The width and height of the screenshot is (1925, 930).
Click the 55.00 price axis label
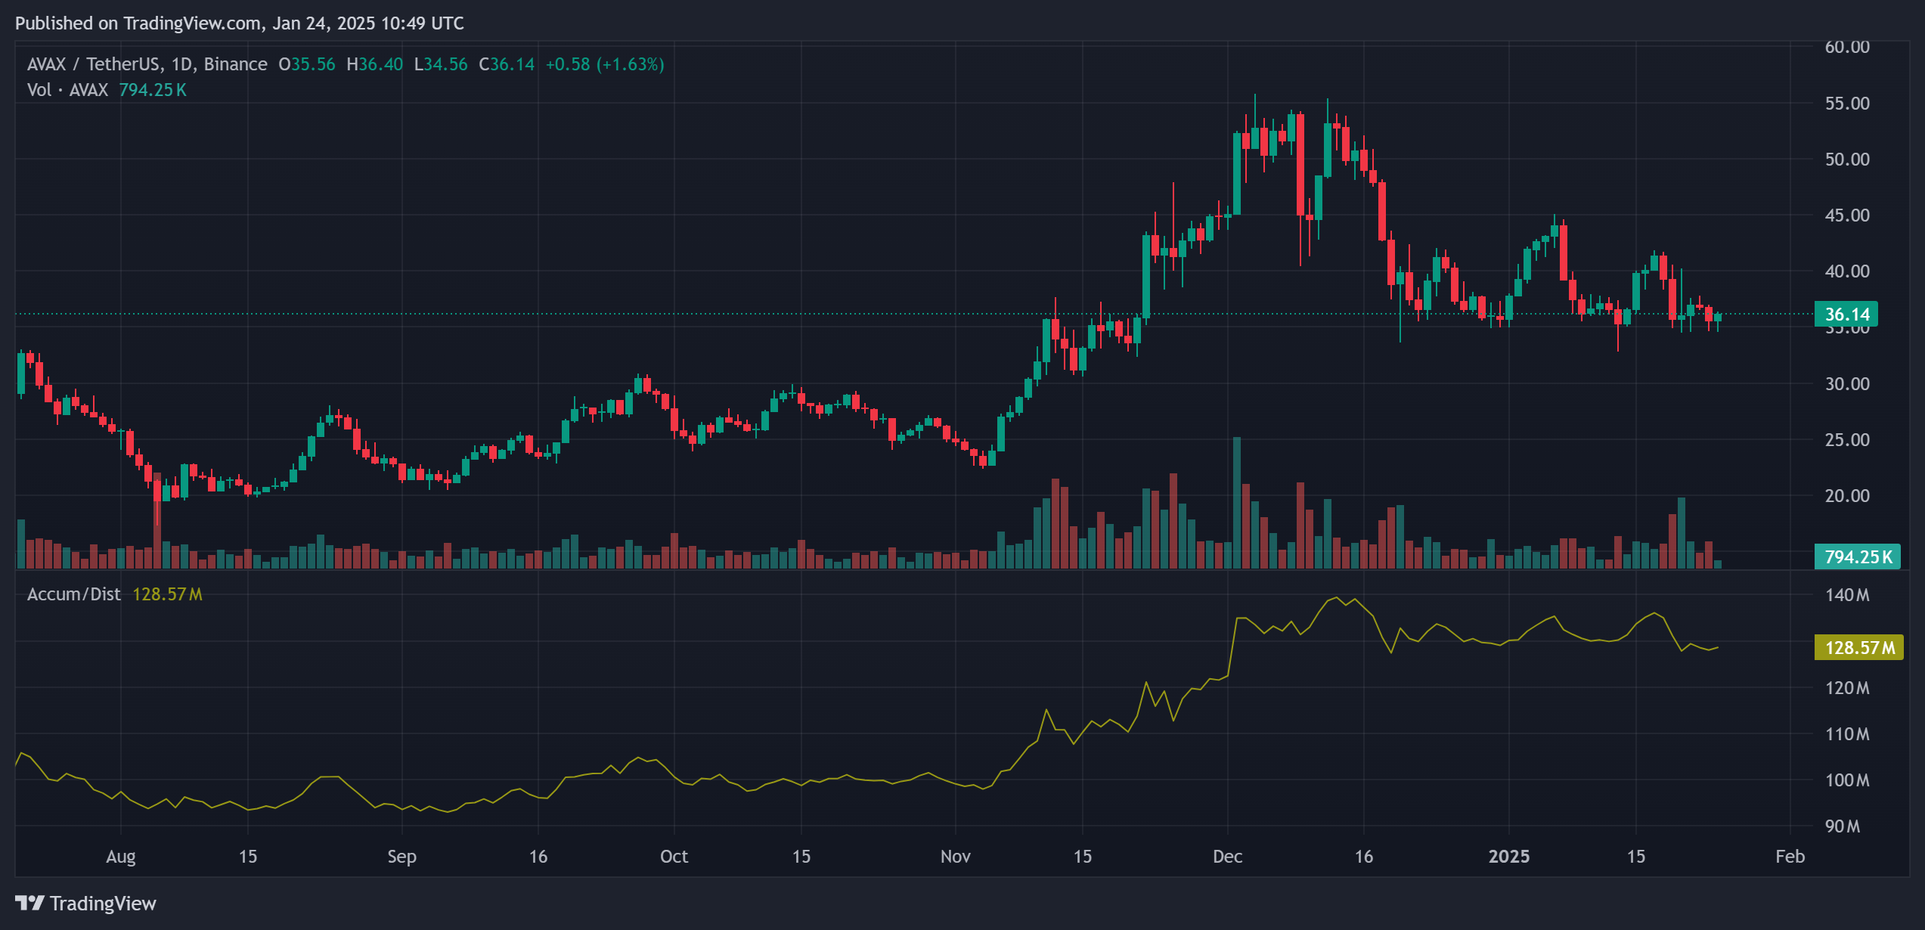1847,104
